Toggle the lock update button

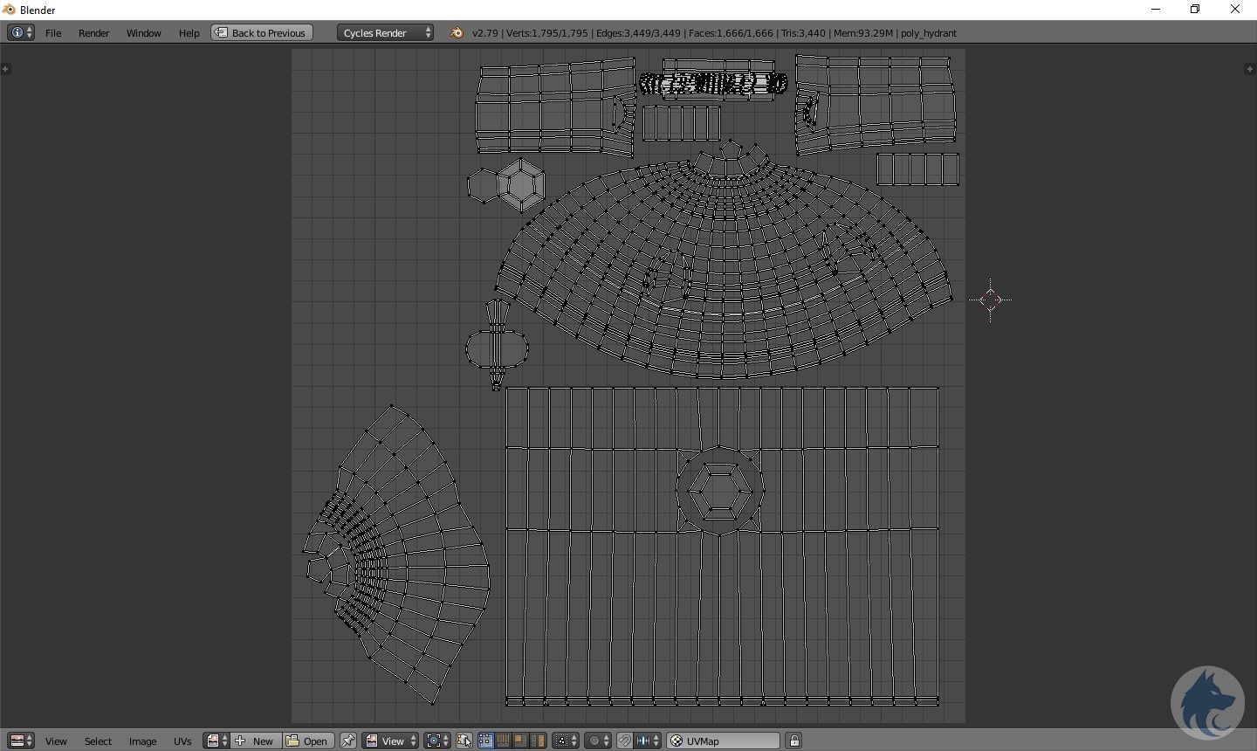point(794,741)
